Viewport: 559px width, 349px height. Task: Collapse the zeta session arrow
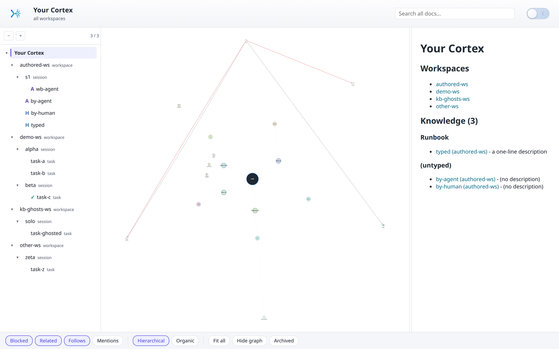pos(17,258)
